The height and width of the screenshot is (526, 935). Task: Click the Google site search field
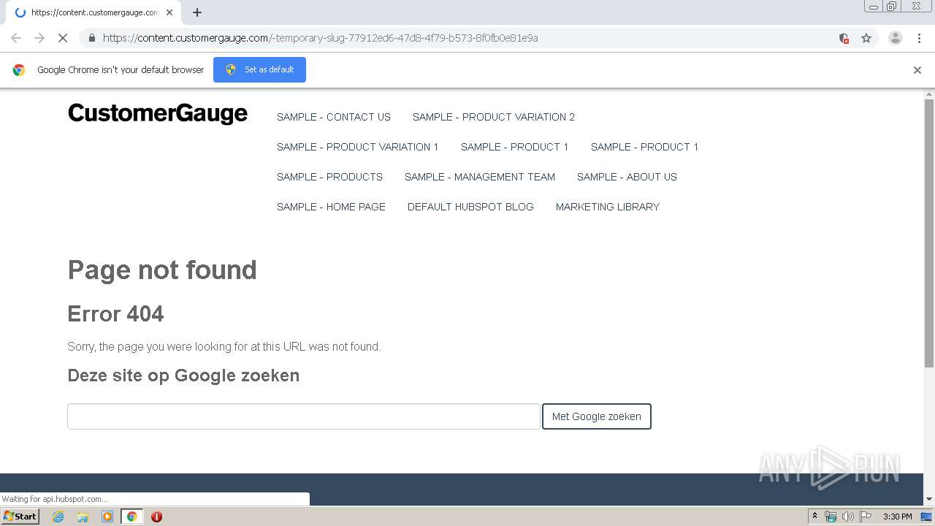tap(304, 416)
